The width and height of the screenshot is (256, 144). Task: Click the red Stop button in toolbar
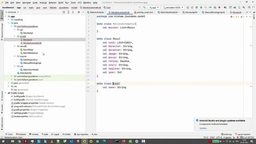click(219, 8)
